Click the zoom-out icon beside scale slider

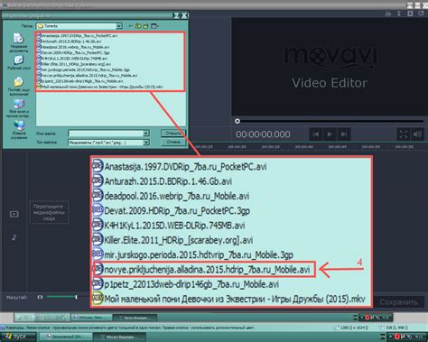click(x=40, y=297)
